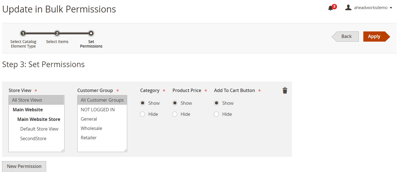Select Hide for Product Price
399x175 pixels.
175,114
